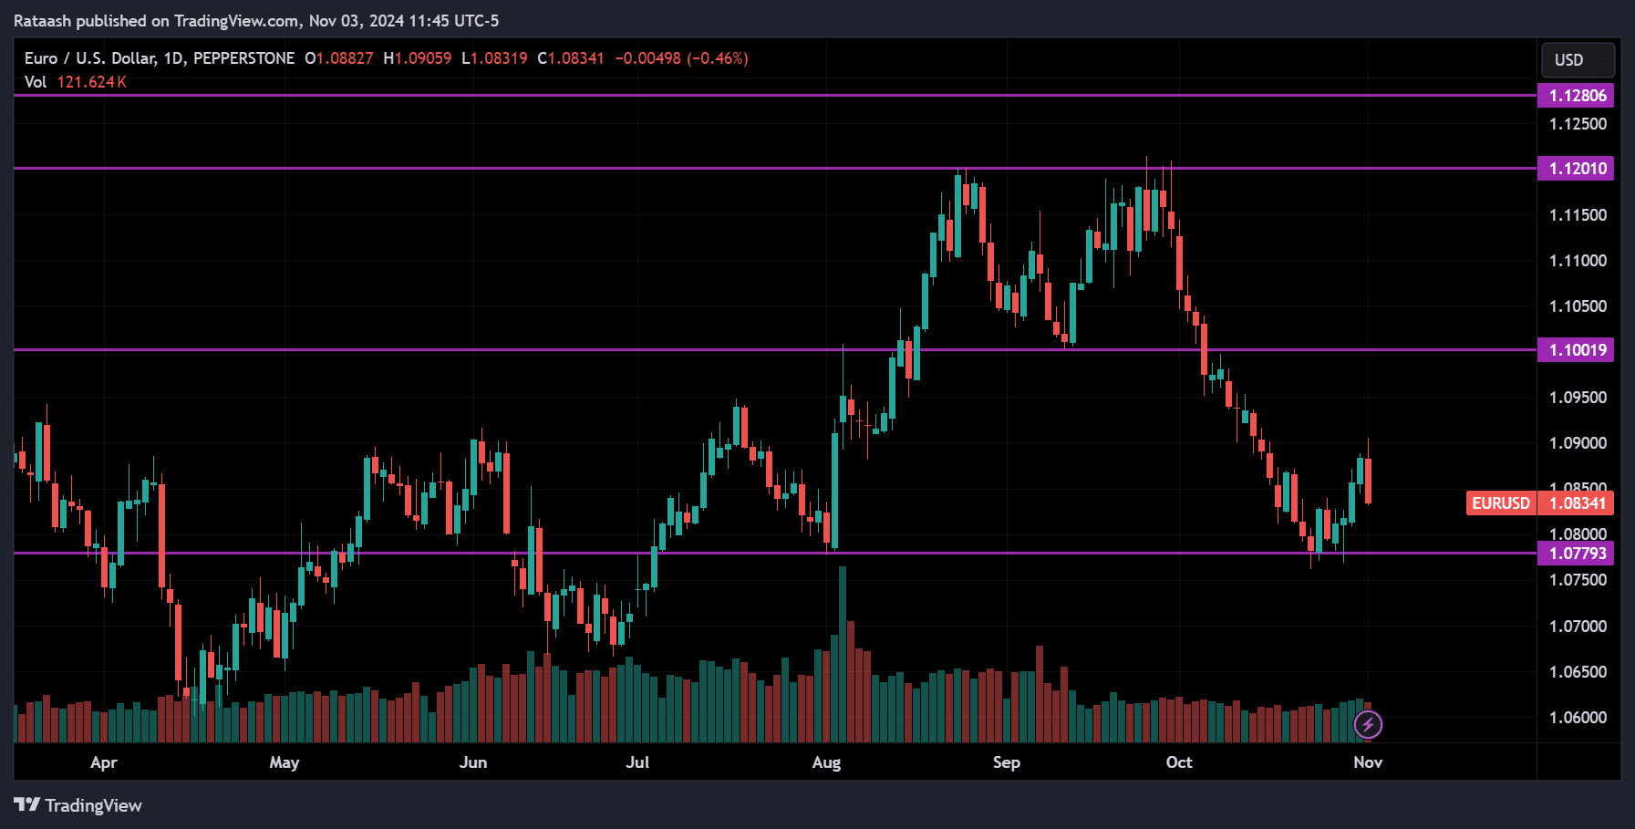Click the 1.10500 price axis label
Viewport: 1635px width, 829px height.
click(1578, 306)
